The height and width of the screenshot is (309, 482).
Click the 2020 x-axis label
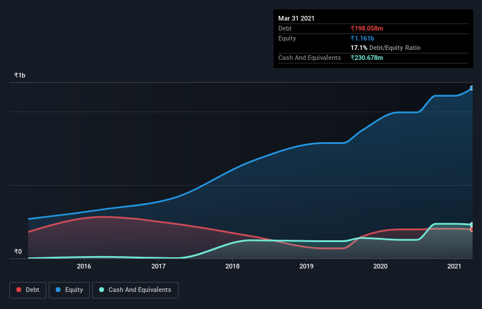pos(380,266)
